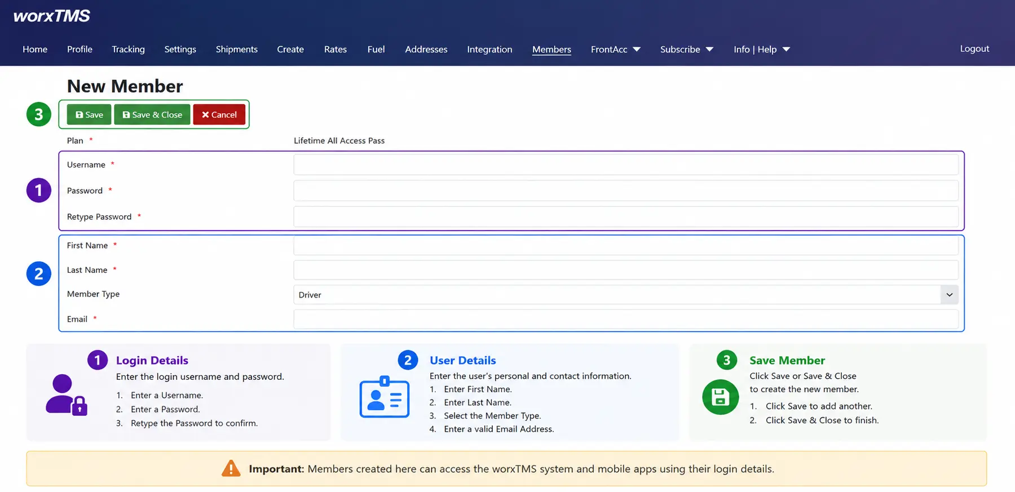Click the 'User Details' heading
The height and width of the screenshot is (492, 1015).
tap(463, 360)
